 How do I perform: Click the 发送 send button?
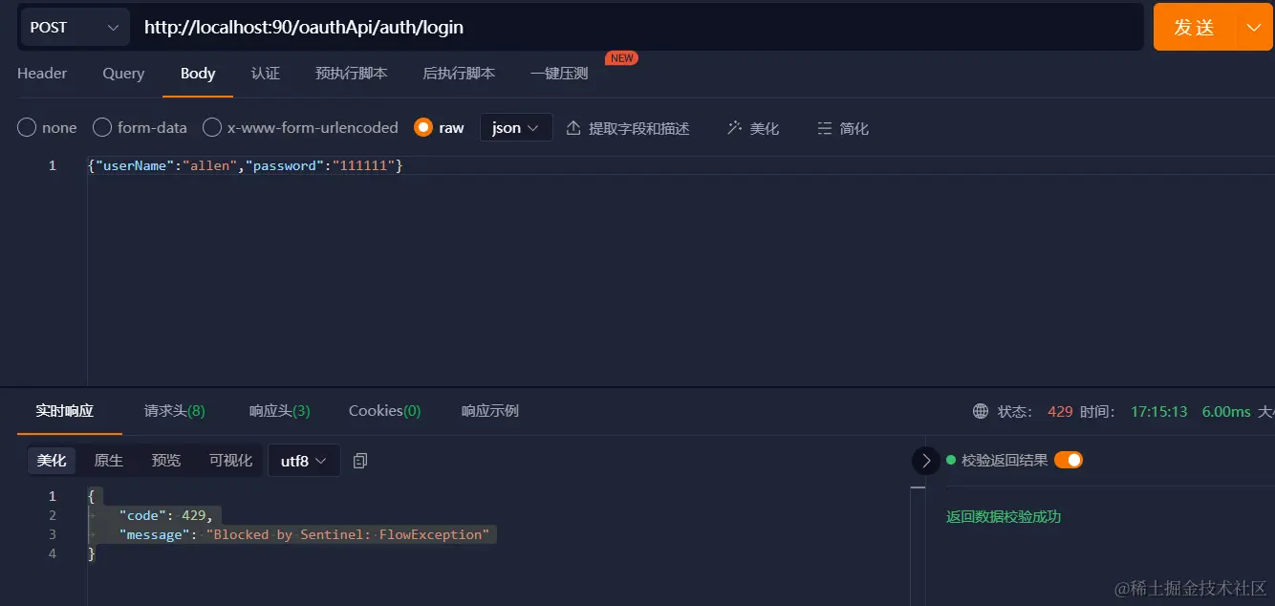point(1195,27)
